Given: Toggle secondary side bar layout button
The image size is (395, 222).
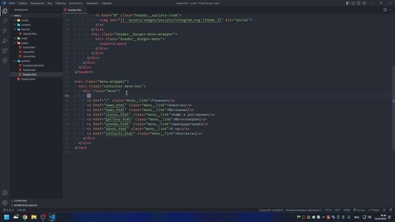Looking at the screenshot, I should 359,3.
